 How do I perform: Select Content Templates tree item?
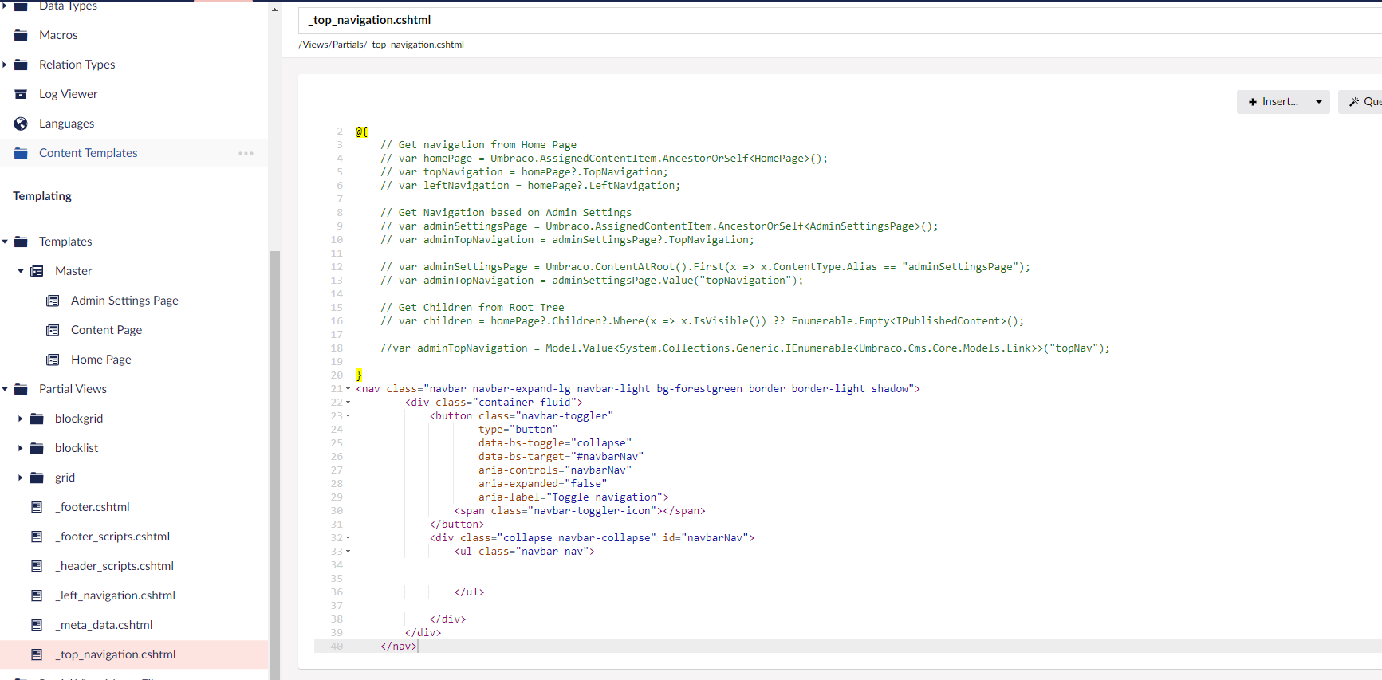88,153
